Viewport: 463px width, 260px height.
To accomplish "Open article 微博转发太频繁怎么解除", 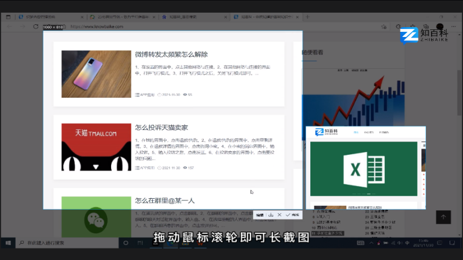I will coord(171,54).
